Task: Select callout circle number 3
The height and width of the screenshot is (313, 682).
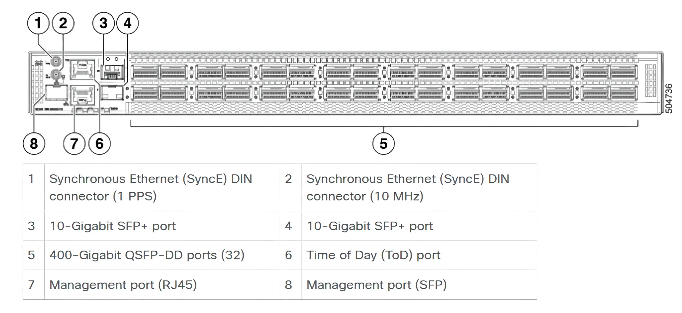Action: (103, 23)
